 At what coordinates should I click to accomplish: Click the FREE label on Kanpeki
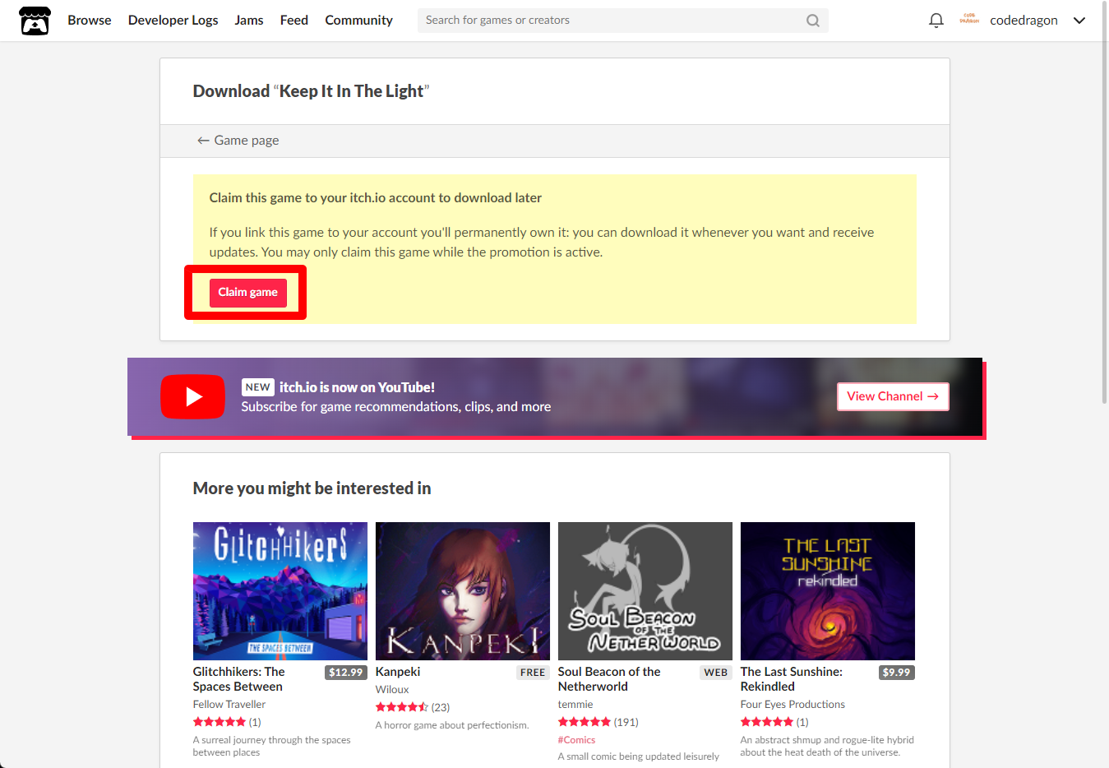coord(533,673)
